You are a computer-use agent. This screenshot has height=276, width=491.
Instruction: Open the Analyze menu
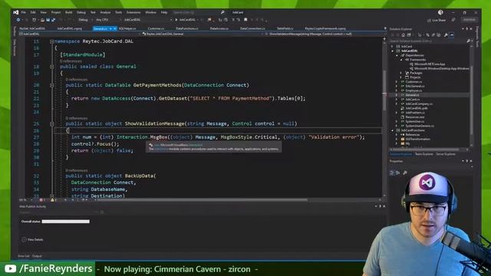[105, 12]
